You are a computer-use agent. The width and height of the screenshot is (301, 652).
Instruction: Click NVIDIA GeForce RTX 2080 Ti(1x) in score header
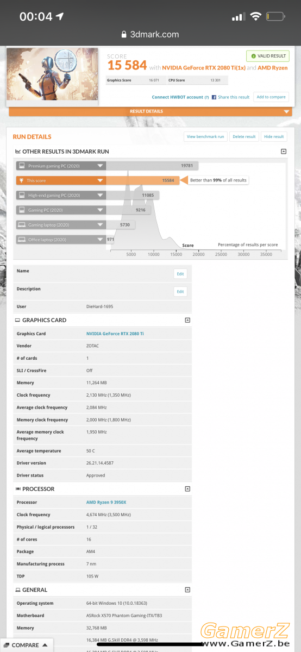(x=204, y=68)
